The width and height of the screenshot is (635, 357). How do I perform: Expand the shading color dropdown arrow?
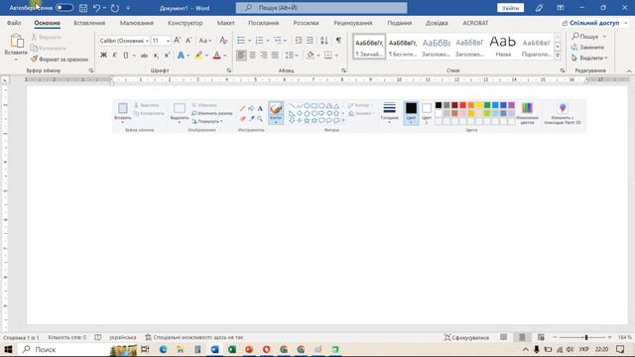[x=318, y=56]
